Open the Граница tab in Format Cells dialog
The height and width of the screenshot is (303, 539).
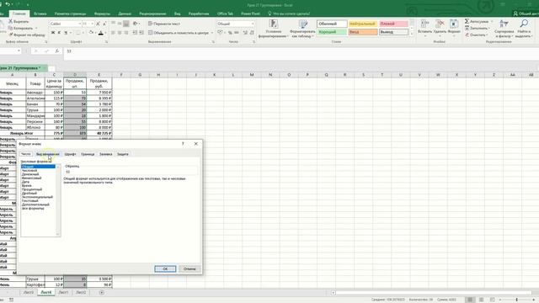(88, 154)
